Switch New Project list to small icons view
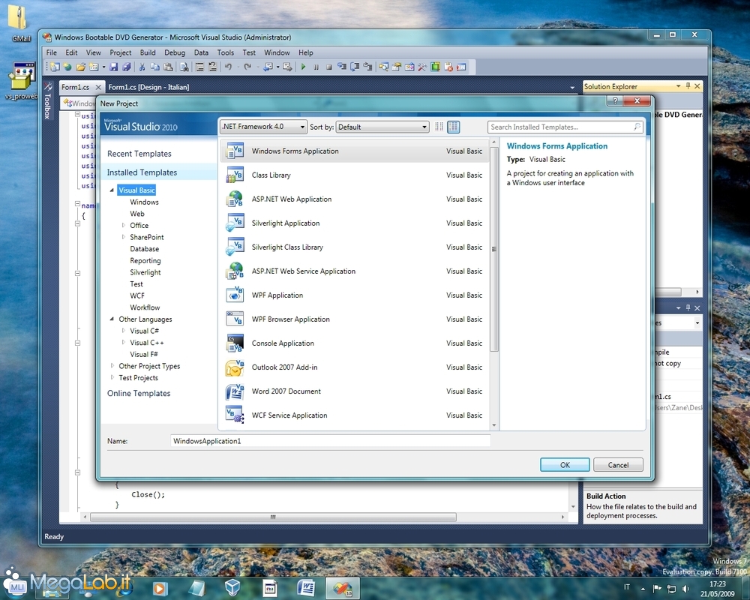This screenshot has height=600, width=750. 439,127
